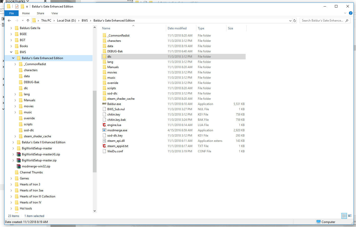Click the BigWorldSetup-master(4).zip archive icon
356x227 pixels.
(x=18, y=154)
